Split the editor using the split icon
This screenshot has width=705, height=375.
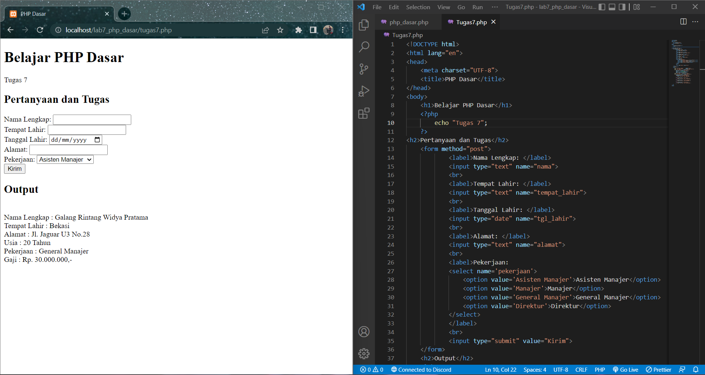pos(683,22)
